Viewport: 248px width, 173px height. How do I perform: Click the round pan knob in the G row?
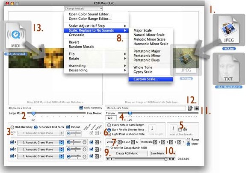click(85, 150)
